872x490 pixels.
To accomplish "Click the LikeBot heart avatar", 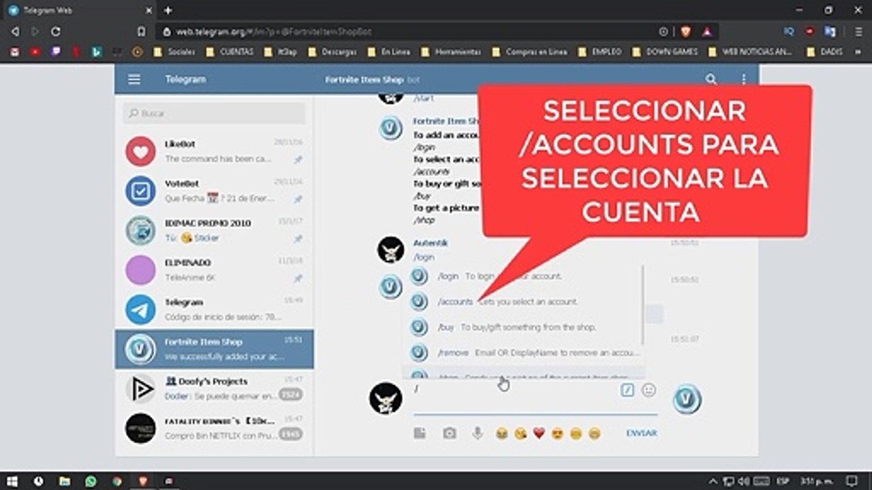I will (140, 151).
